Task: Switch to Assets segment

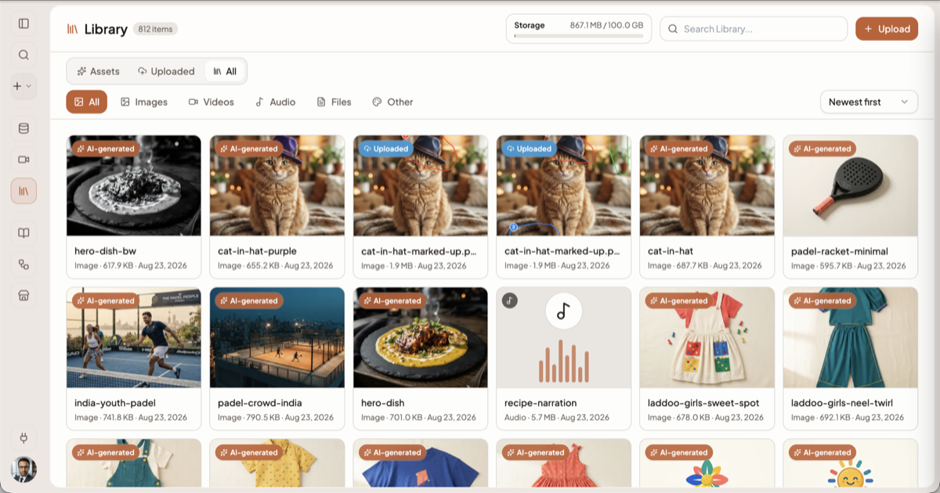Action: pyautogui.click(x=98, y=71)
